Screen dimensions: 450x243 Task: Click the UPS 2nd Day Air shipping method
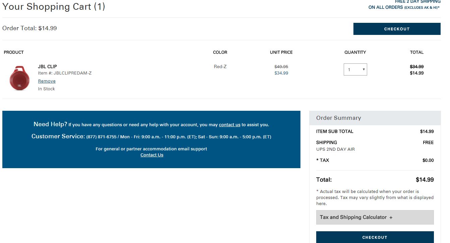click(335, 149)
